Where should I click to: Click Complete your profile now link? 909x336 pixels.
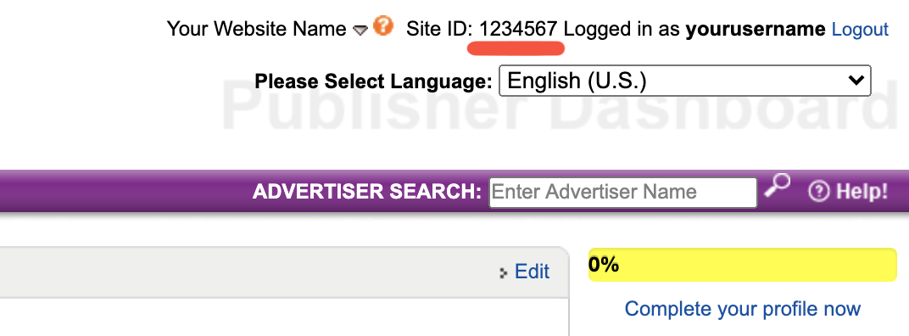tap(742, 309)
